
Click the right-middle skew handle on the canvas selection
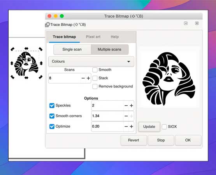pyautogui.click(x=41, y=63)
